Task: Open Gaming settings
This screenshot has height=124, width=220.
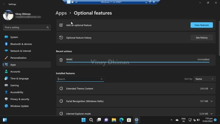Action: [x=27, y=85]
